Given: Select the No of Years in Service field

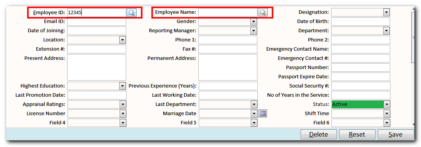Looking at the screenshot, I should 360,95.
